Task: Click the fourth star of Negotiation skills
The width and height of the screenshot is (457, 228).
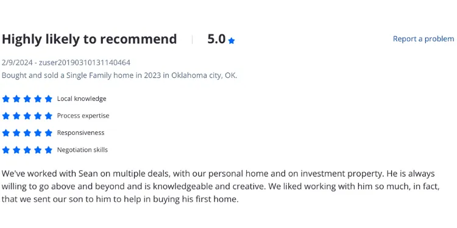Action: pos(38,150)
